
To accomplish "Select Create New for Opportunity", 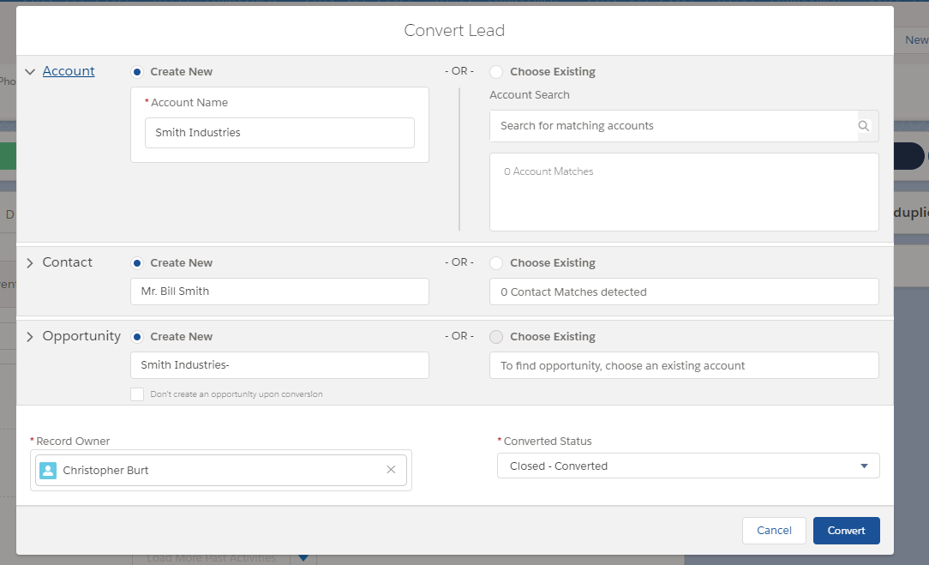I will tap(137, 337).
